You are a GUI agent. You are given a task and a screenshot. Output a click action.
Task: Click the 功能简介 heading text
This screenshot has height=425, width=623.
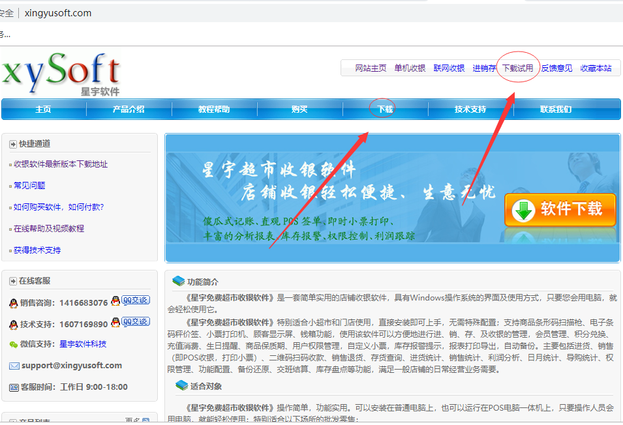(203, 282)
